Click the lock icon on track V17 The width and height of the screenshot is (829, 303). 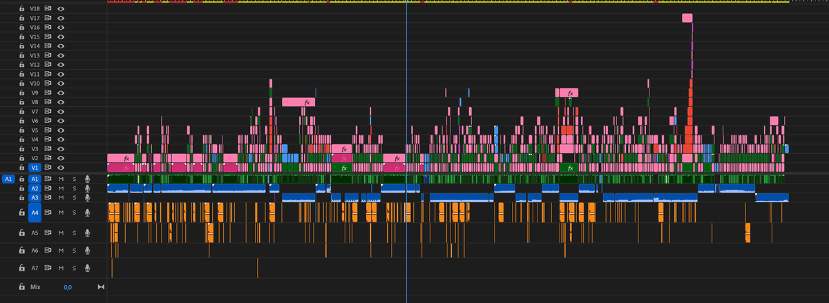point(22,17)
